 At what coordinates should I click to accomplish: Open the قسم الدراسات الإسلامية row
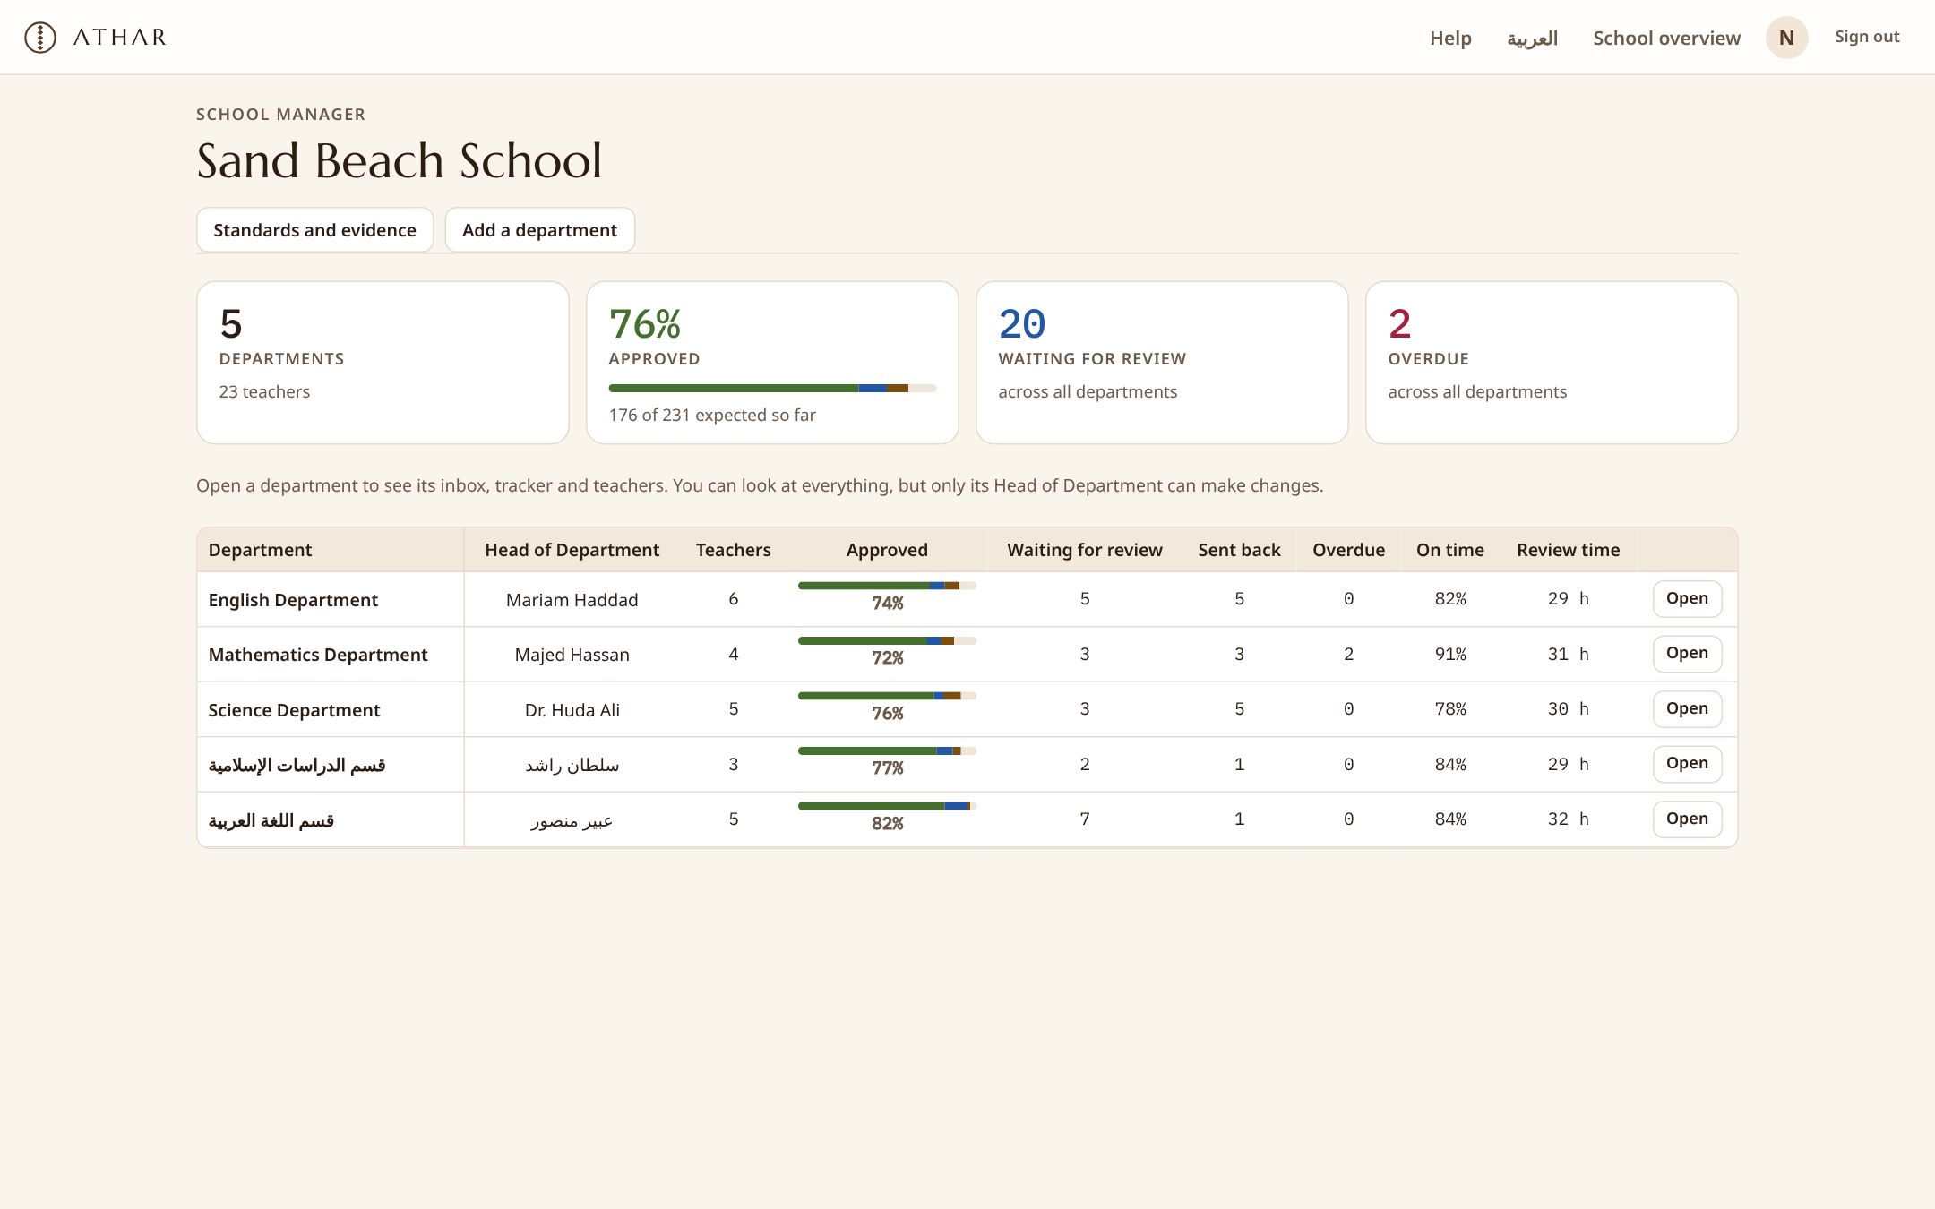point(1687,764)
